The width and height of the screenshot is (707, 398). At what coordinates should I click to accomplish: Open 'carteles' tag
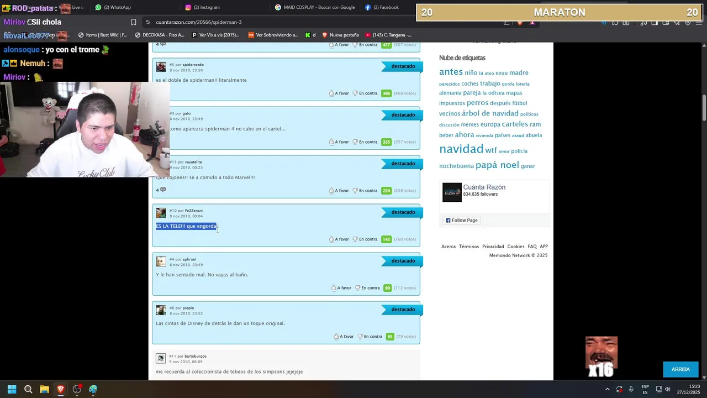click(x=515, y=124)
